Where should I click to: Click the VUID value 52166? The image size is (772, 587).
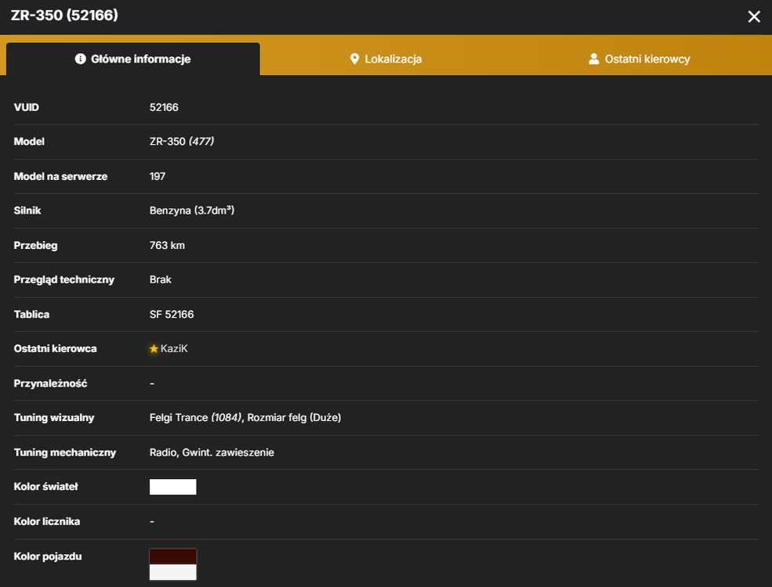pos(164,107)
